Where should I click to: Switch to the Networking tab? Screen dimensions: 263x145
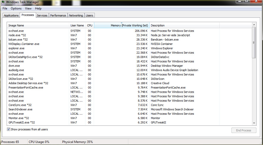[76, 15]
